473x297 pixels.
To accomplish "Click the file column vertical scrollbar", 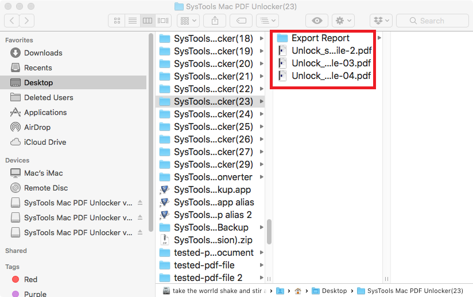I will tap(269, 231).
